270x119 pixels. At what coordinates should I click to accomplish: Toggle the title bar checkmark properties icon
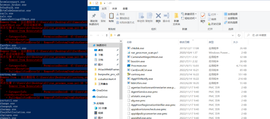pos(97,3)
